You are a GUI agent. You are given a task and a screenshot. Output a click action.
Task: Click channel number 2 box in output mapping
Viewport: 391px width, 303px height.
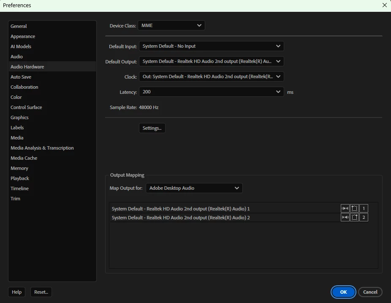click(x=364, y=217)
